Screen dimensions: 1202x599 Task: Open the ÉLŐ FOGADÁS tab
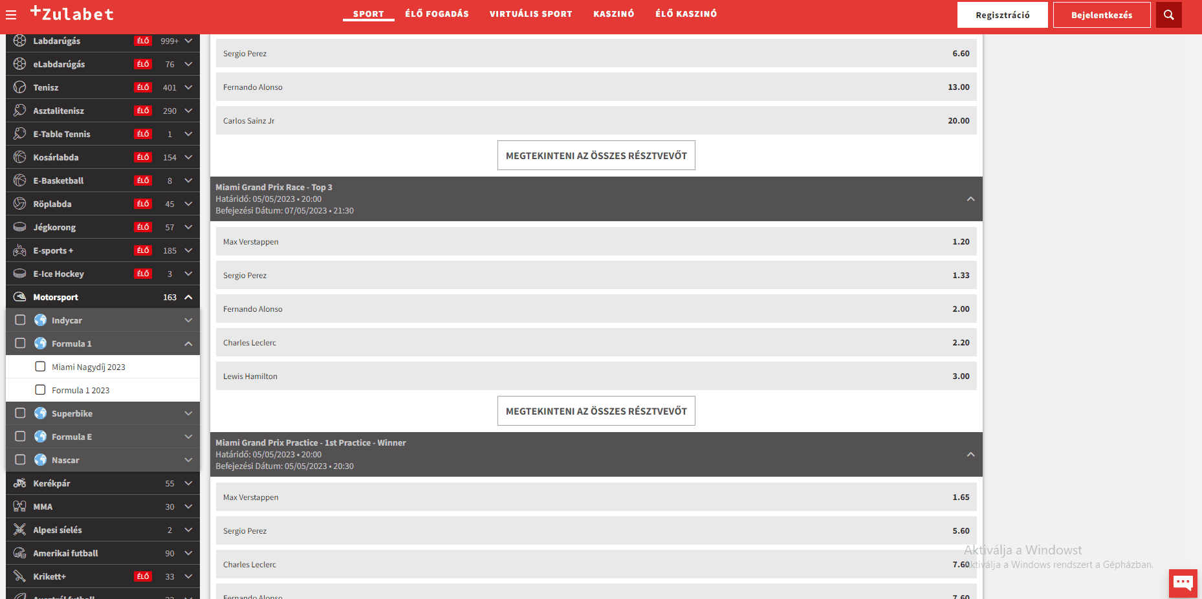click(437, 14)
